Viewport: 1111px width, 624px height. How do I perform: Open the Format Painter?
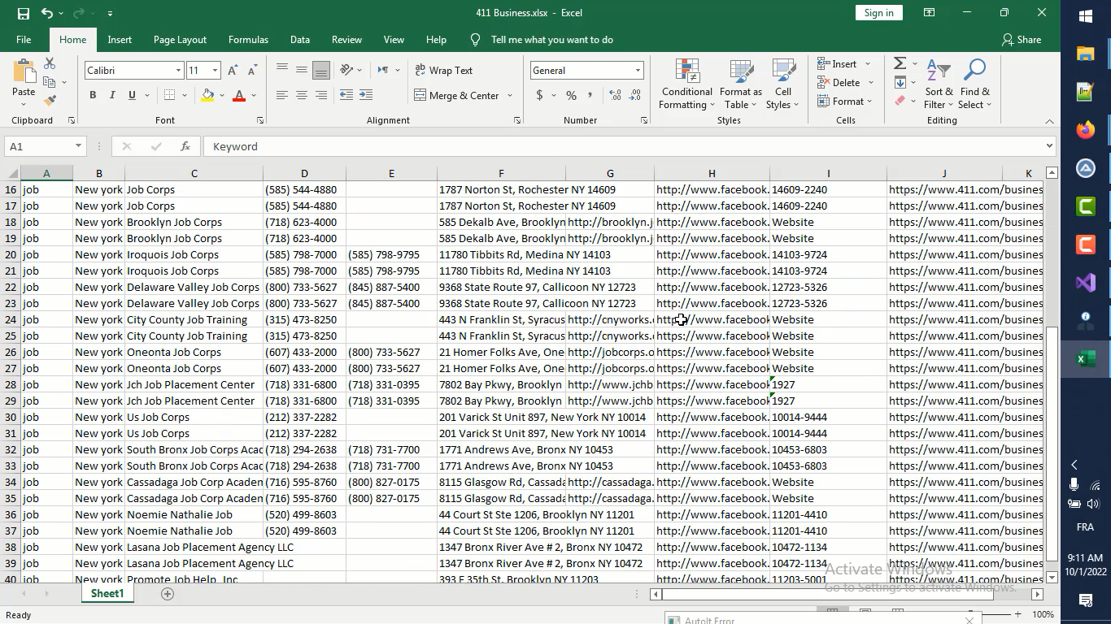coord(50,100)
